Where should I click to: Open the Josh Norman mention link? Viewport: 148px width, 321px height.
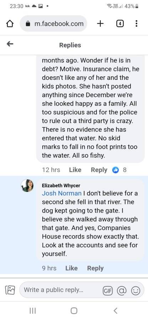tap(62, 193)
